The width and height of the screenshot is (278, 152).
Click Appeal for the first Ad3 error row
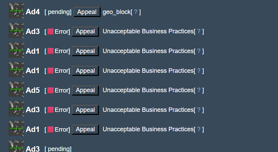(85, 32)
